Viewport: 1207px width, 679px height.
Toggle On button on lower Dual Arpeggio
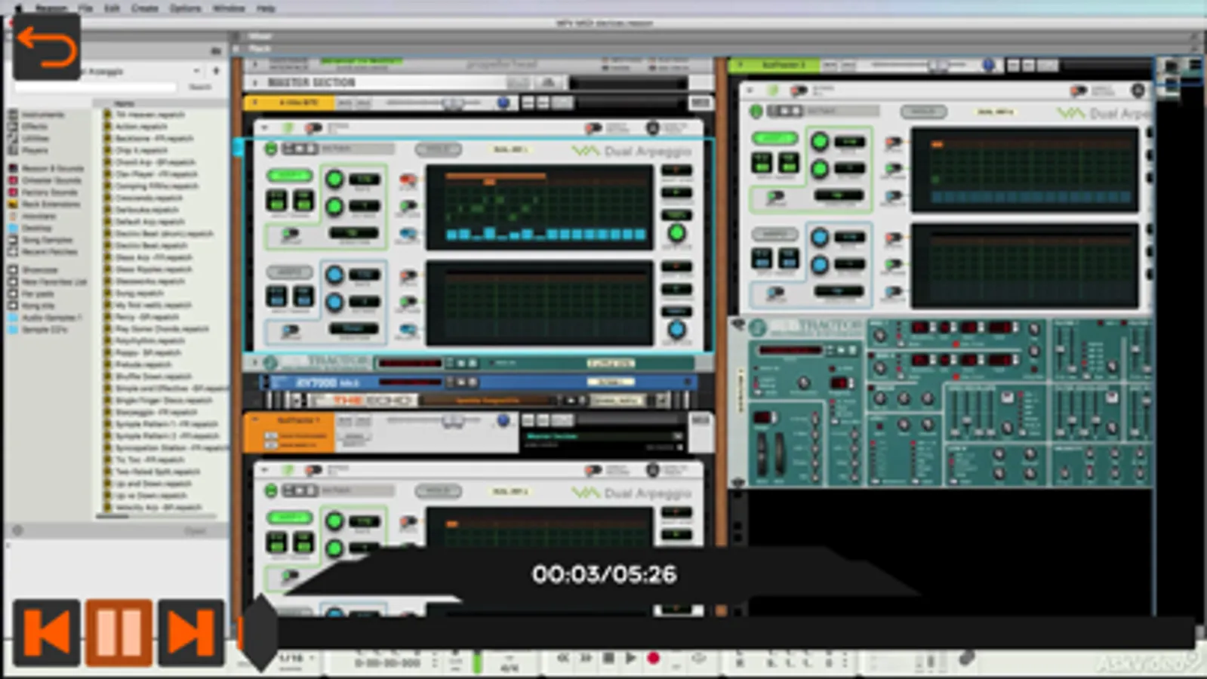tap(271, 491)
